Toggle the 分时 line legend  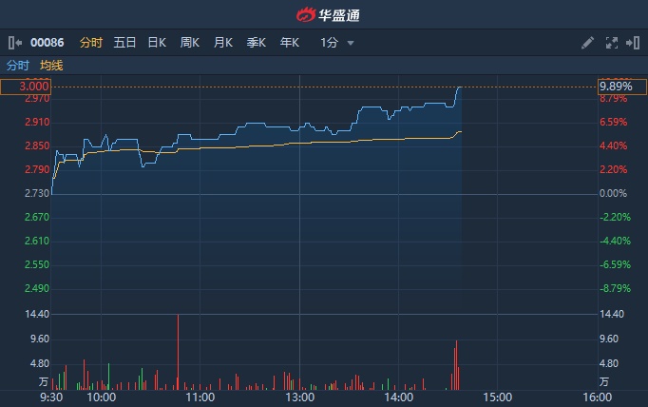pos(18,66)
